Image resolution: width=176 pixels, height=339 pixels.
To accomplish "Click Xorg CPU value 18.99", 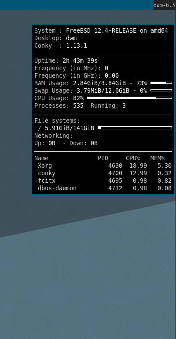I will tap(138, 166).
